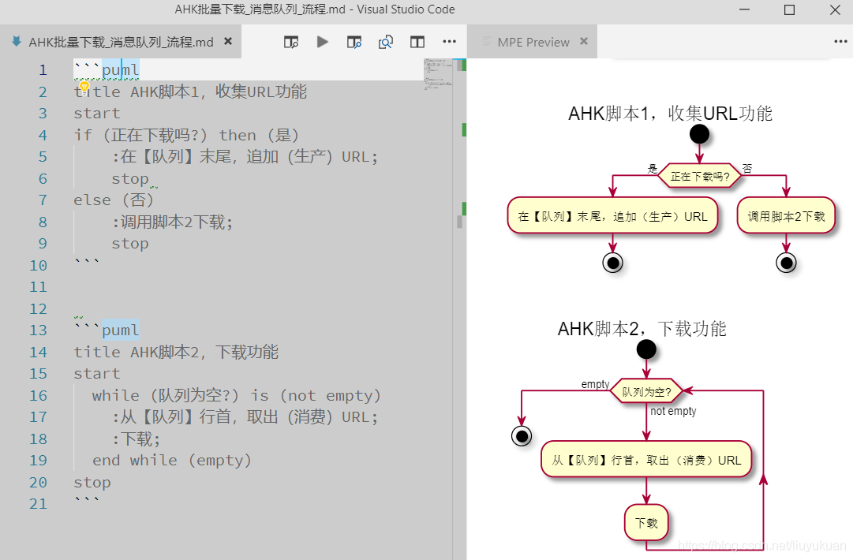853x560 pixels.
Task: Click 'AHK脚本2, 下载功能' diagram title in preview
Action: click(x=642, y=328)
